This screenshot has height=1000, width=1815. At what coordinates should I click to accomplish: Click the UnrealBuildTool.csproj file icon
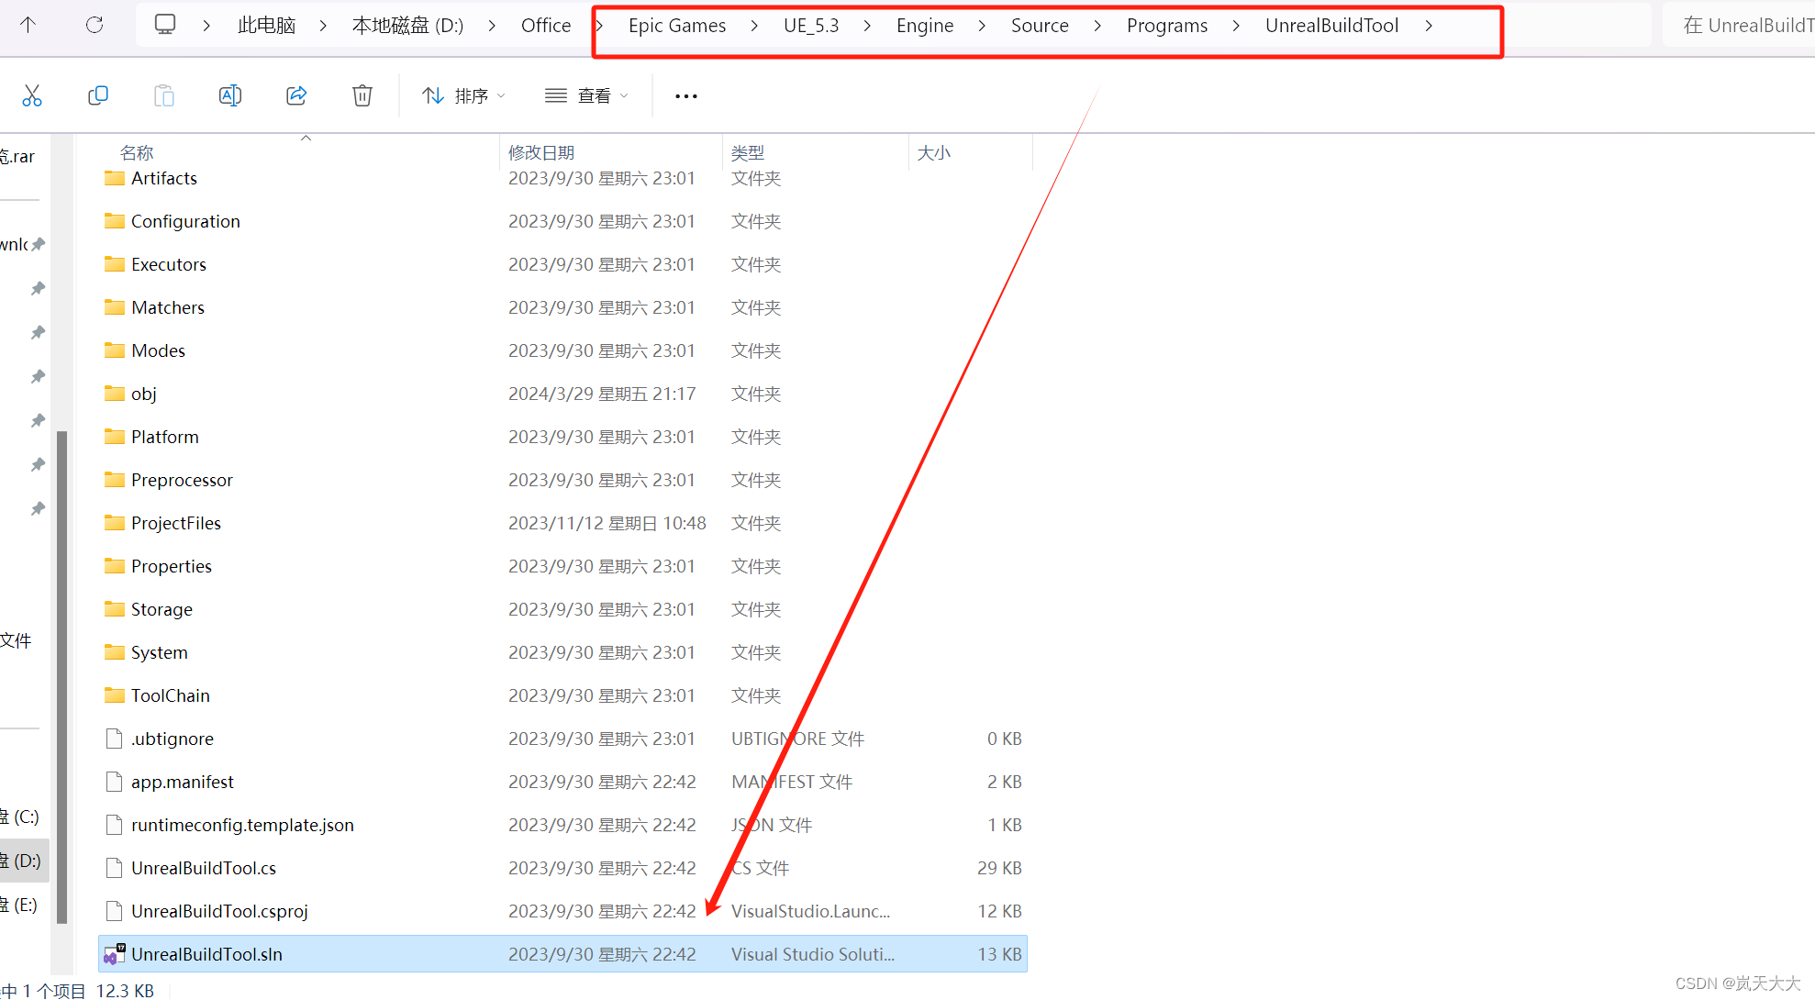pyautogui.click(x=115, y=911)
